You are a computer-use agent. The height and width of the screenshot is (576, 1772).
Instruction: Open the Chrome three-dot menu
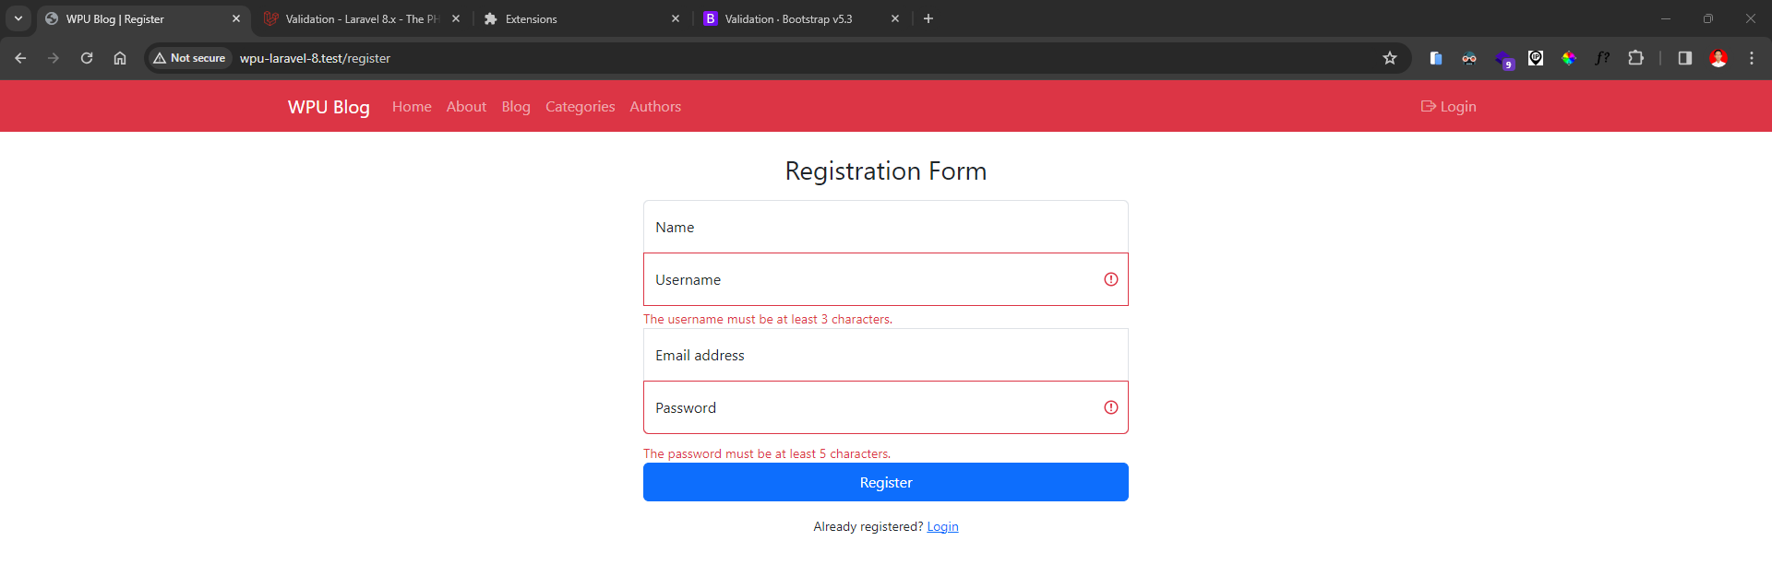point(1752,58)
